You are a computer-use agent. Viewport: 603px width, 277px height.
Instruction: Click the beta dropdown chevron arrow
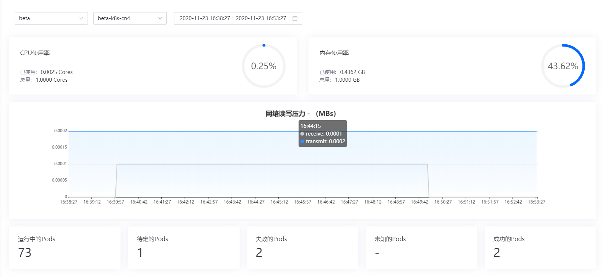(81, 18)
